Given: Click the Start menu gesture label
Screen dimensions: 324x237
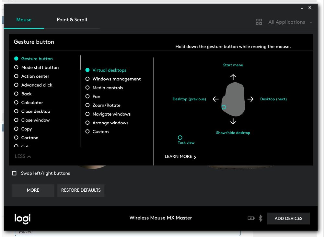Looking at the screenshot, I should point(233,65).
